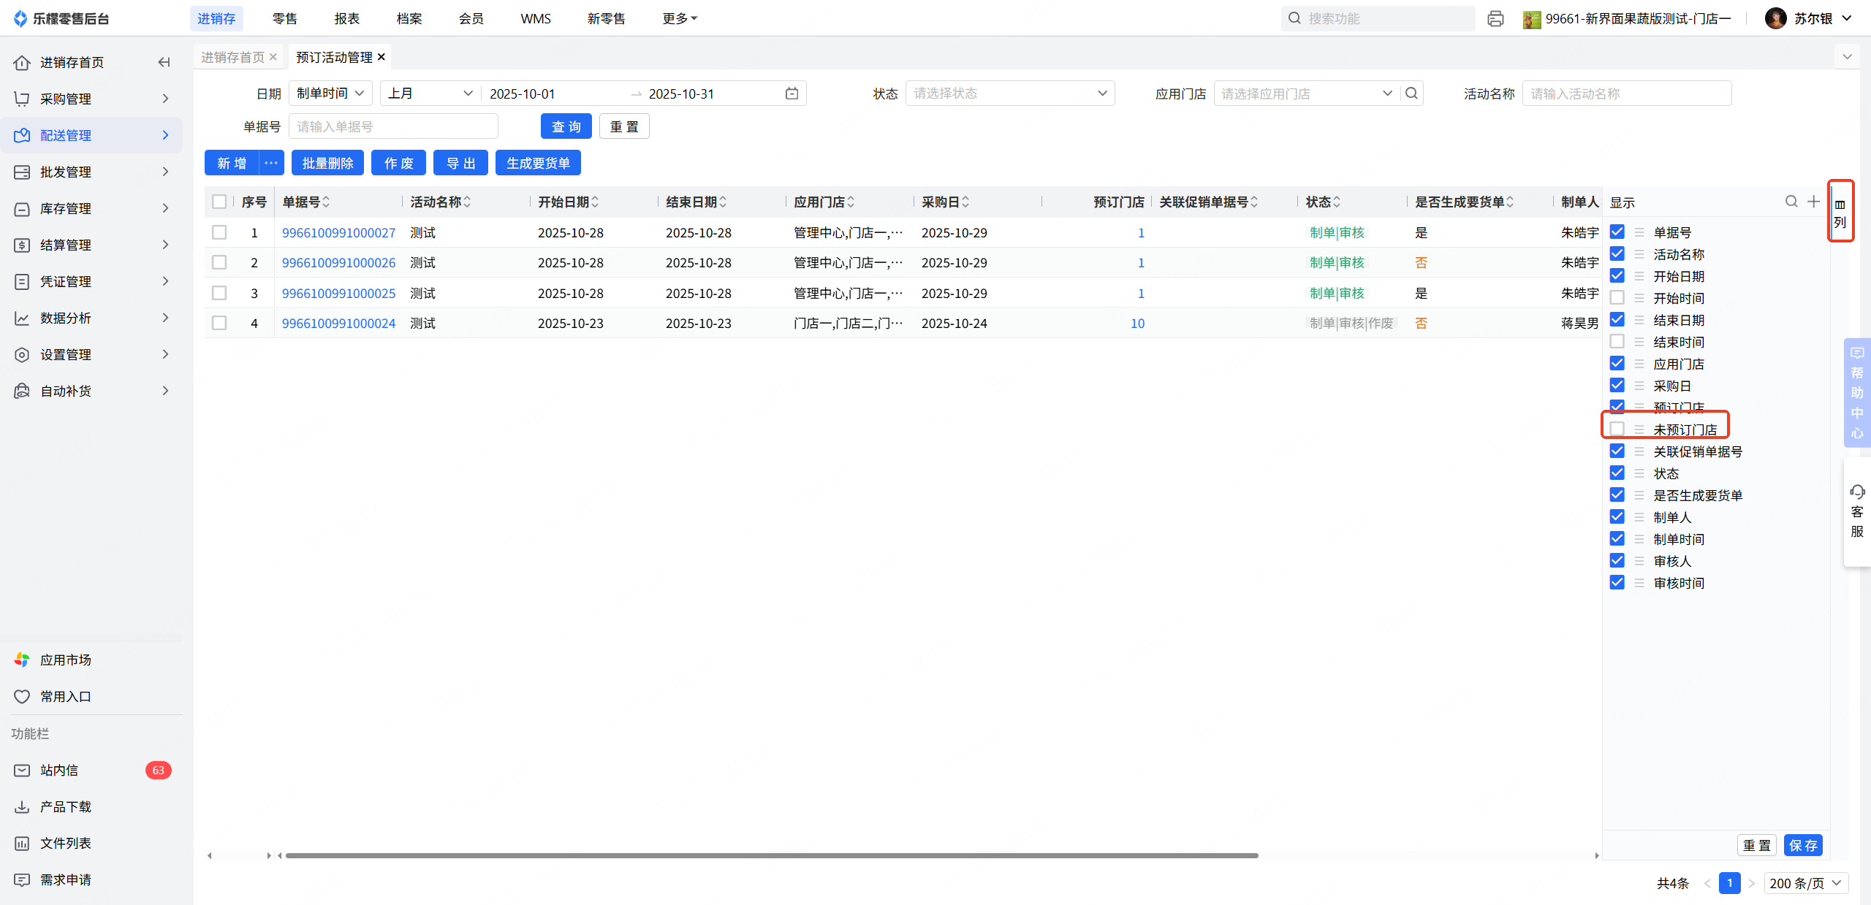This screenshot has height=905, width=1871.
Task: Toggle the 列 column settings button
Action: (x=1840, y=213)
